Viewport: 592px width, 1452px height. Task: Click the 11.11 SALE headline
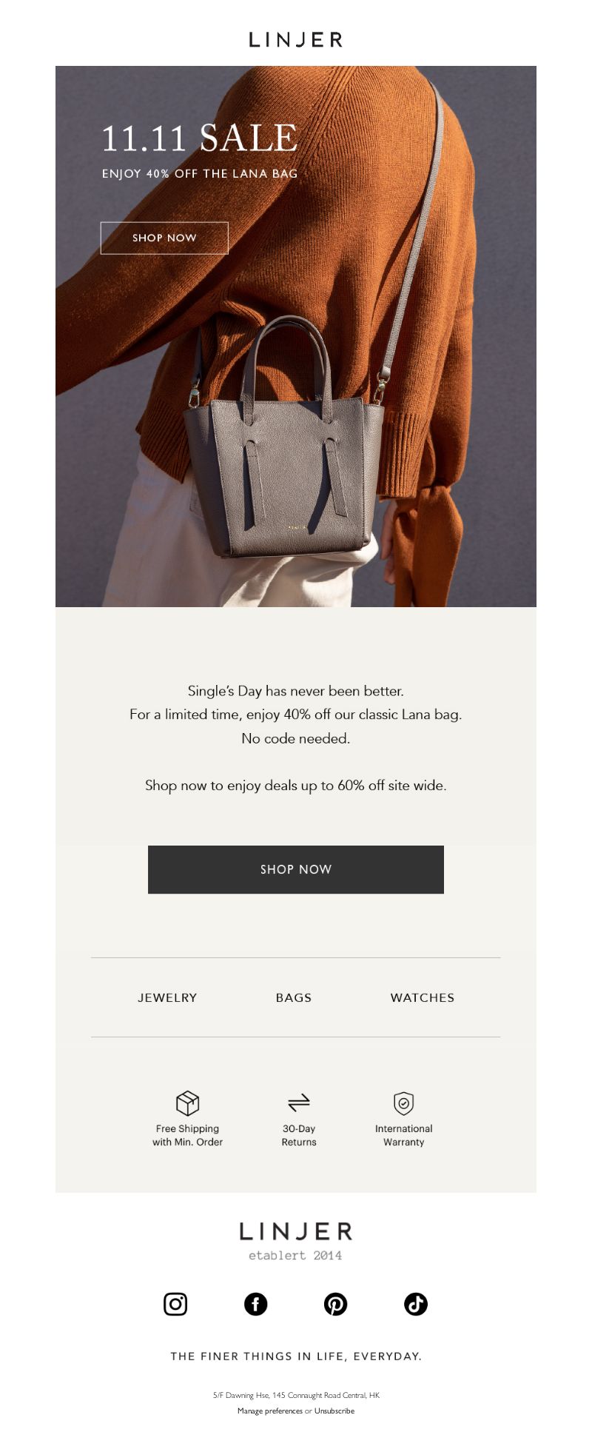coord(200,138)
